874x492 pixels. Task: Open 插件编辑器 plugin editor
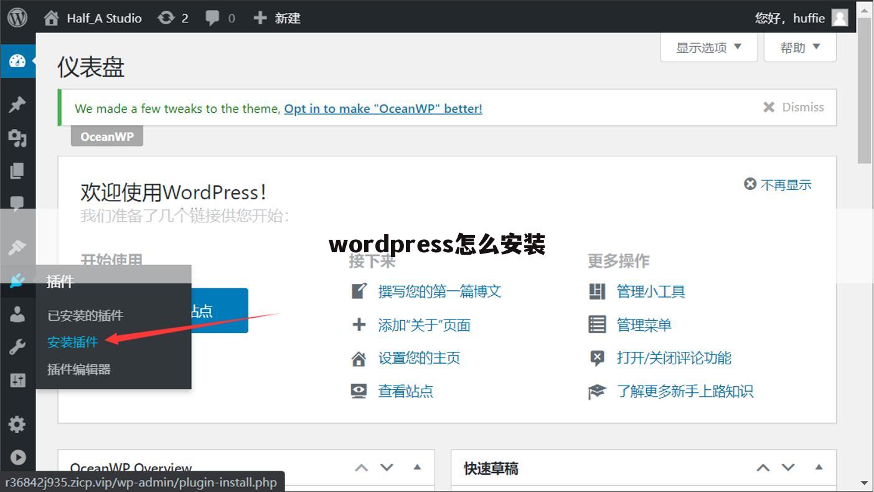pyautogui.click(x=79, y=369)
